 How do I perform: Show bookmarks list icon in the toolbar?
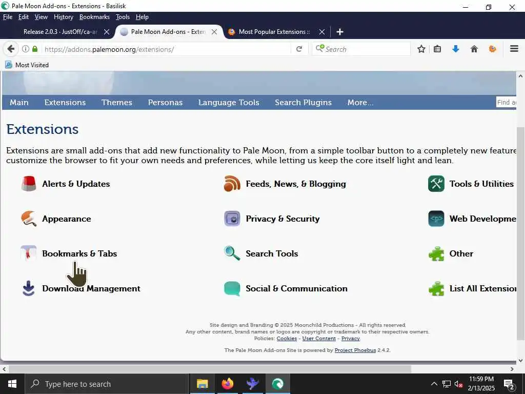tap(437, 49)
